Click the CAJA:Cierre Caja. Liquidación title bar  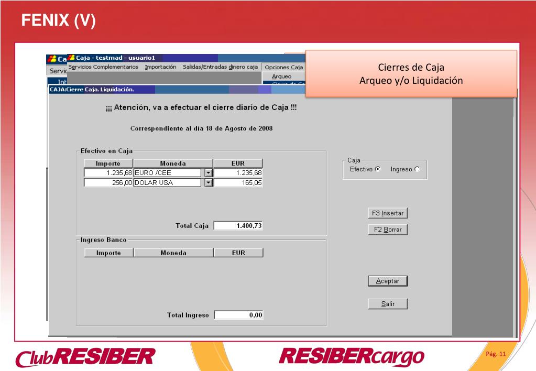tap(177, 89)
